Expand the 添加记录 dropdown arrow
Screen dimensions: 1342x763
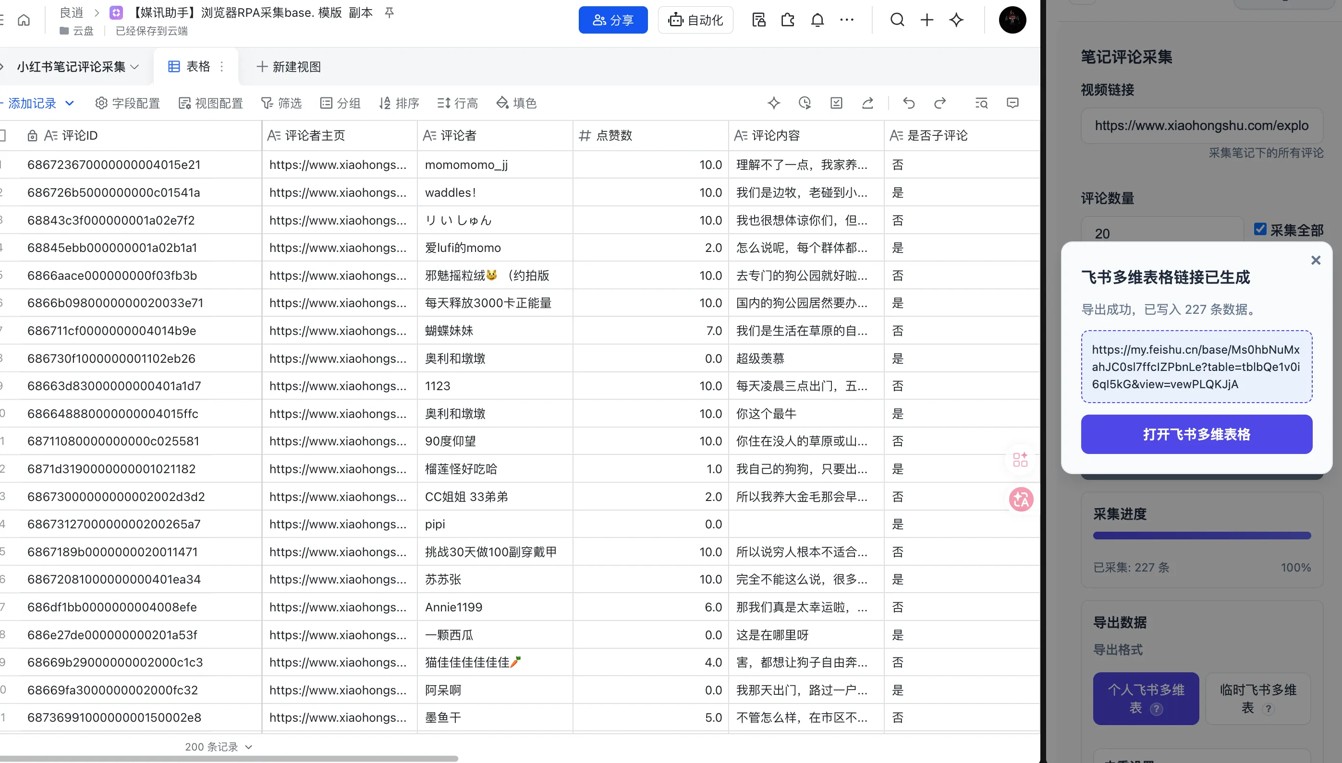pyautogui.click(x=70, y=103)
